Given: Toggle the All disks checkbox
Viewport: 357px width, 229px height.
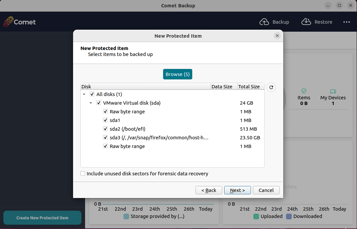Looking at the screenshot, I should click(92, 94).
